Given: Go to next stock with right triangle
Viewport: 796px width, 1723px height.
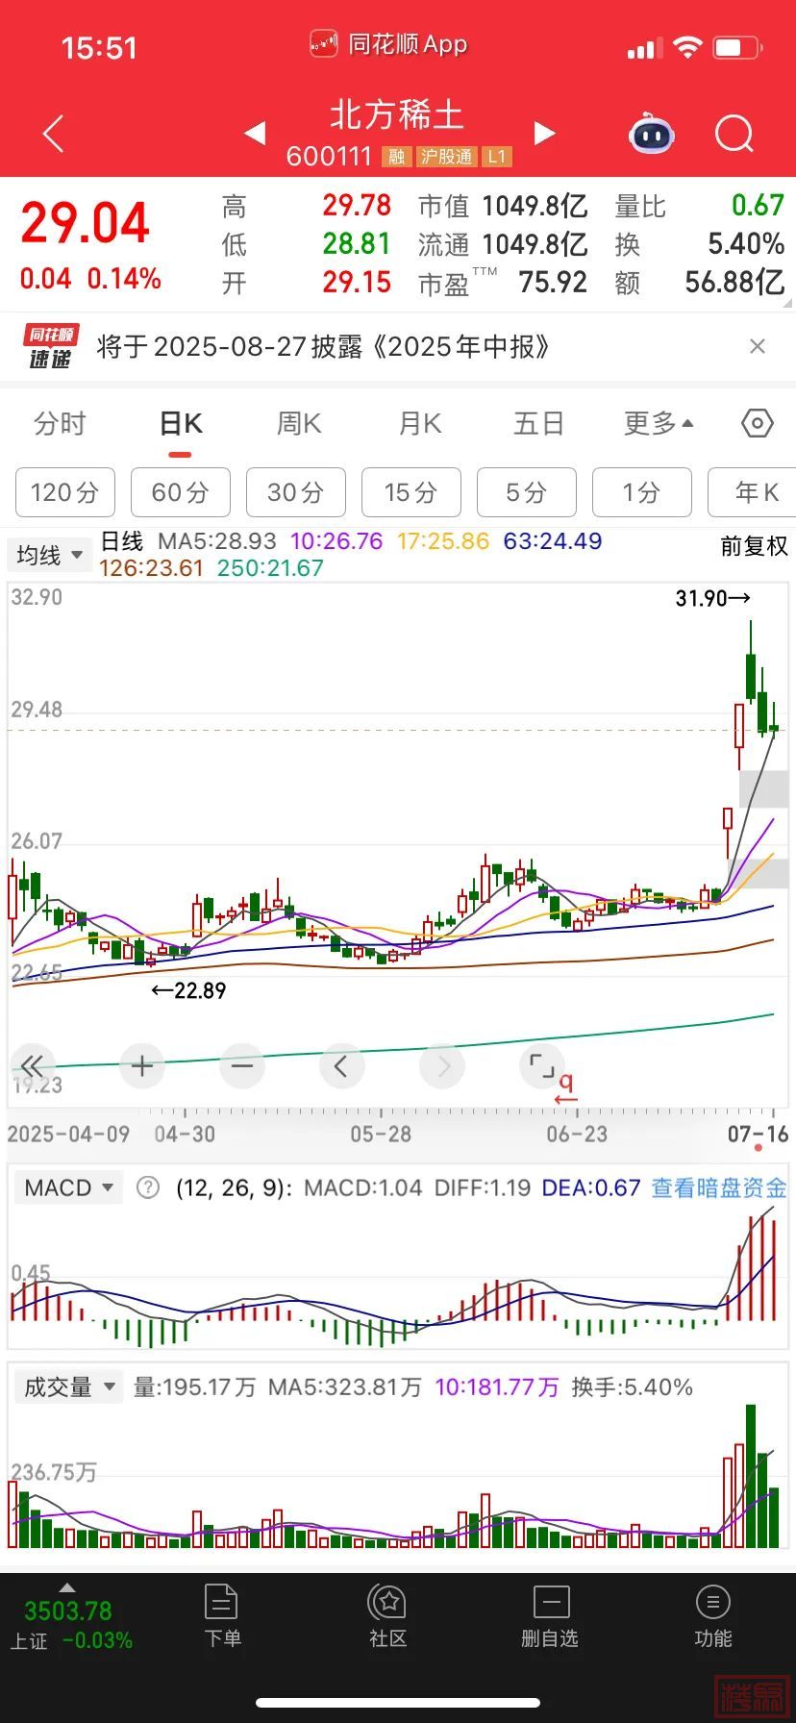Looking at the screenshot, I should pyautogui.click(x=544, y=134).
